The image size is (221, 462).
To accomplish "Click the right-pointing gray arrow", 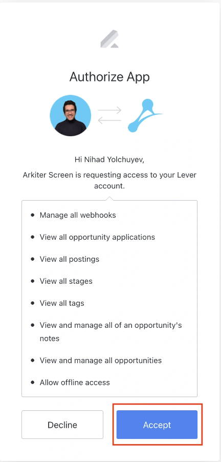I will 109,110.
